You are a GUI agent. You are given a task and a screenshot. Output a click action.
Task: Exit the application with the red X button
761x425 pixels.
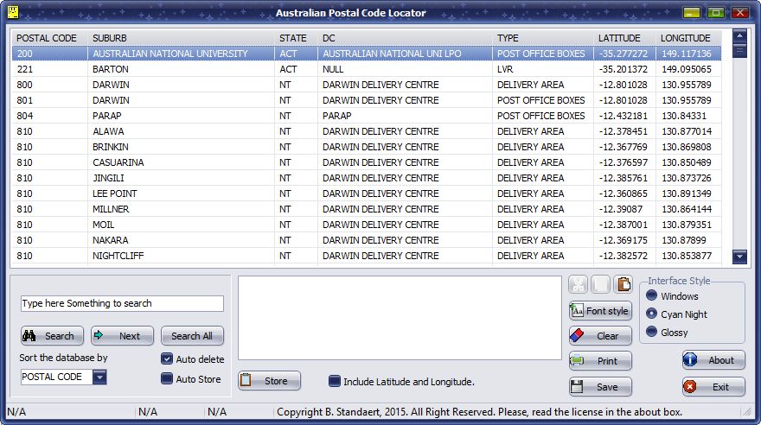[713, 387]
